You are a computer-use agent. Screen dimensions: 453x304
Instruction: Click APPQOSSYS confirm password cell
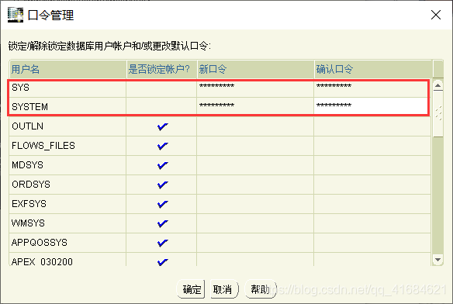point(372,243)
